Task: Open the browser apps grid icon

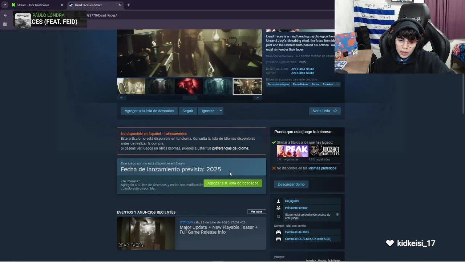Action: (5, 24)
